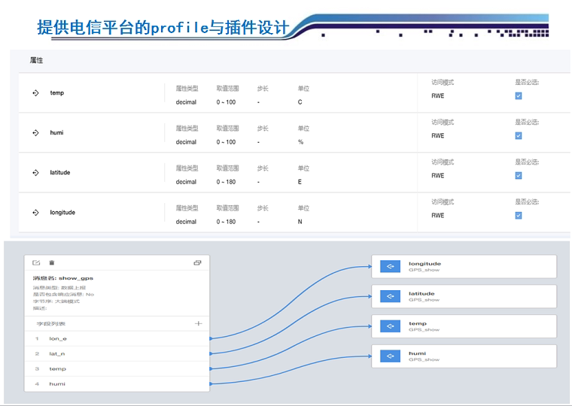Click the delete trash icon on show_gps card
Image resolution: width=572 pixels, height=406 pixels.
tap(52, 262)
